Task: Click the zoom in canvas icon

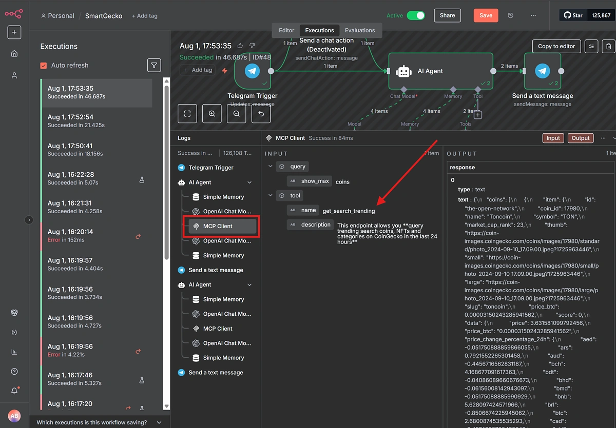Action: (x=212, y=114)
